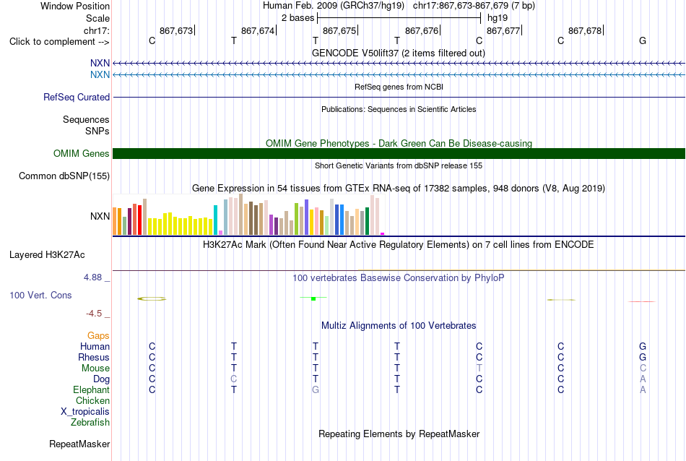Click the Mouse alignment row label
This screenshot has height=461, width=686.
pyautogui.click(x=95, y=369)
